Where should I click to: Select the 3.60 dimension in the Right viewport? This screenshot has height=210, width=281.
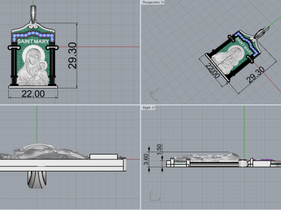click(x=146, y=159)
